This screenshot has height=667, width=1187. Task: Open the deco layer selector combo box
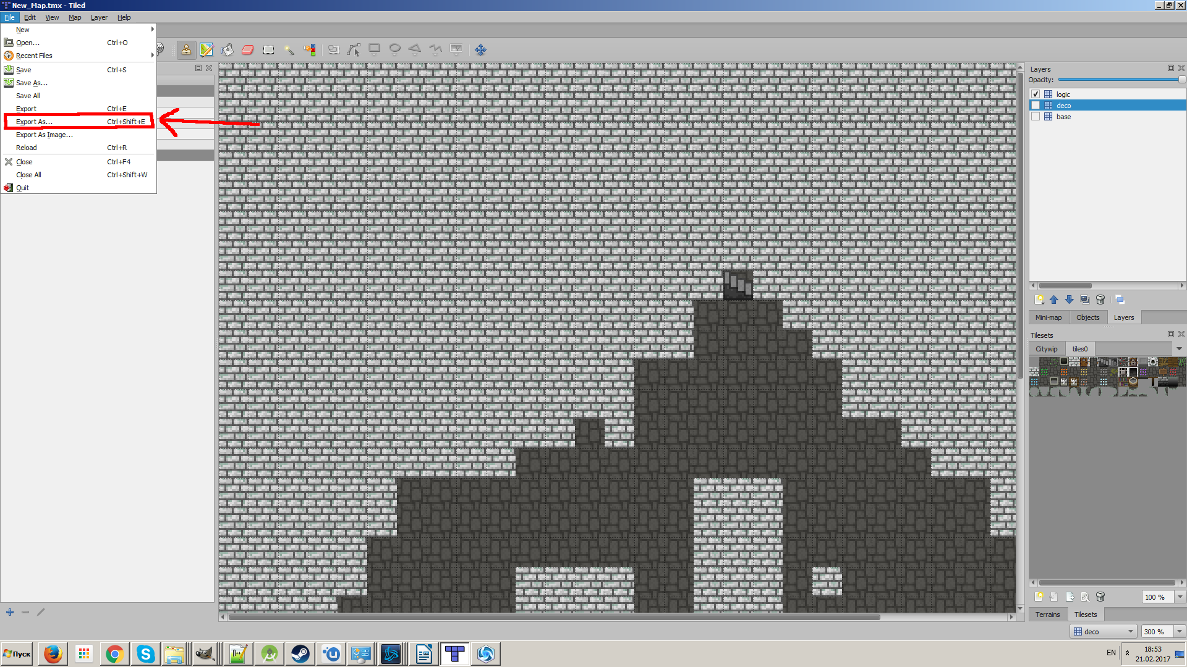[x=1104, y=631]
